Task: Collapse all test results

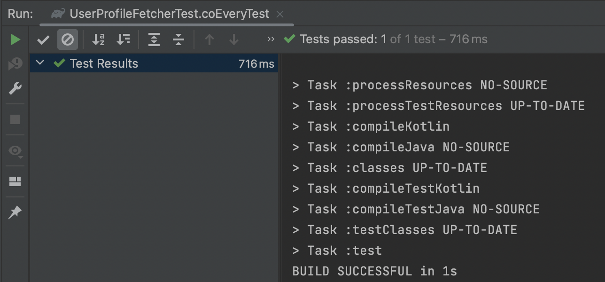Action: click(178, 40)
